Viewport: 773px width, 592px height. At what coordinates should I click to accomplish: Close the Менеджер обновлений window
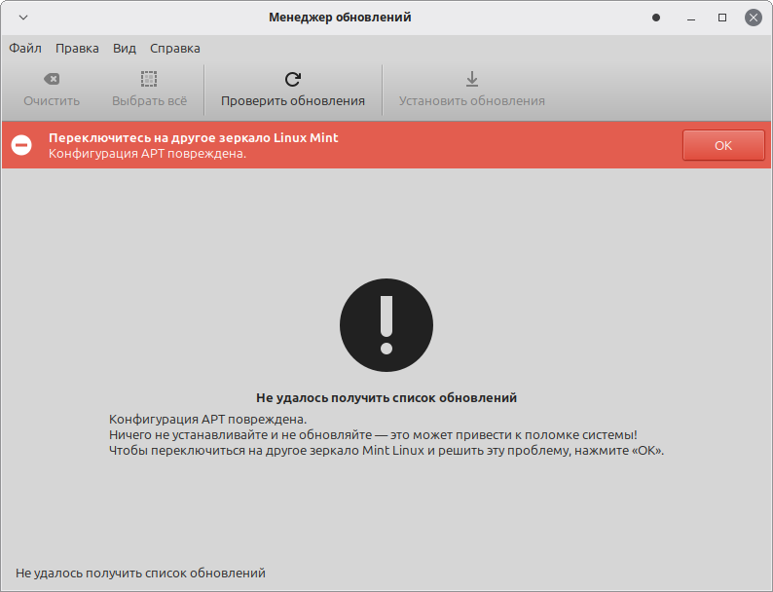(754, 18)
